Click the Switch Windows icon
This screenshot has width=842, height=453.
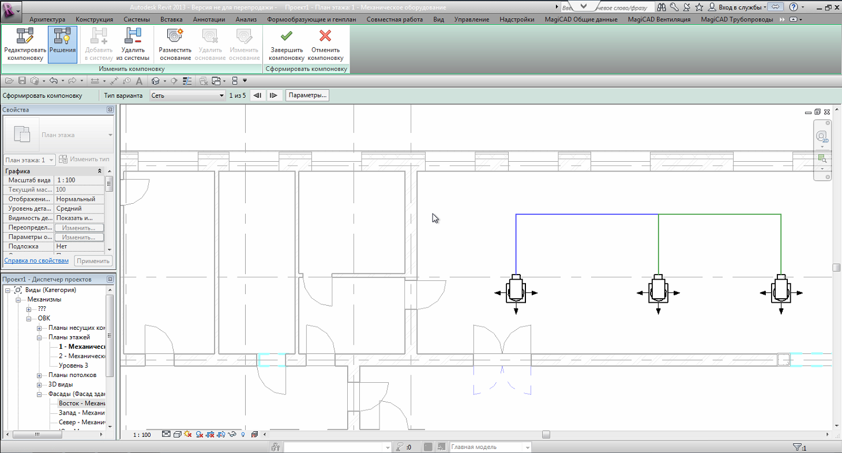pyautogui.click(x=216, y=81)
